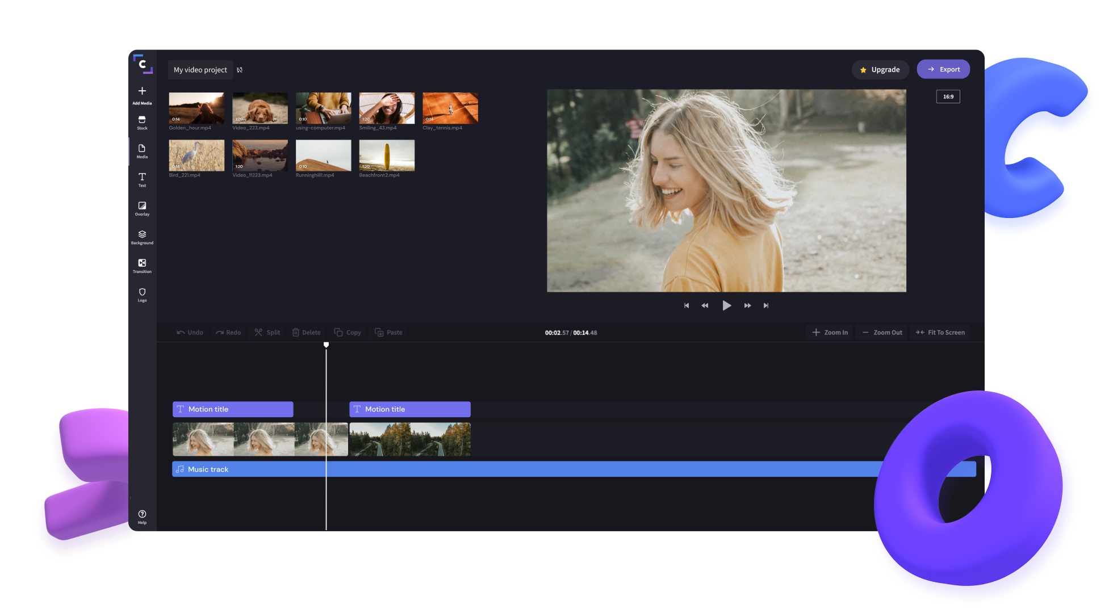1113x613 pixels.
Task: Select the Text tool
Action: pyautogui.click(x=141, y=180)
